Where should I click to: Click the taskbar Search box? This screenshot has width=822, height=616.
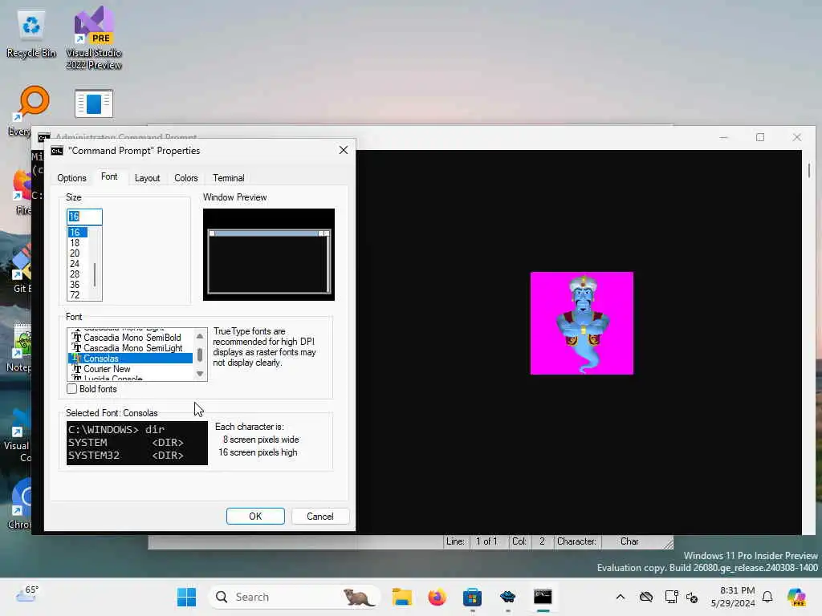pos(294,597)
